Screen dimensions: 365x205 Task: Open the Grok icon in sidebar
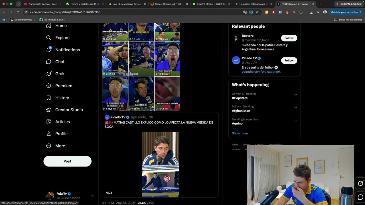click(x=48, y=74)
